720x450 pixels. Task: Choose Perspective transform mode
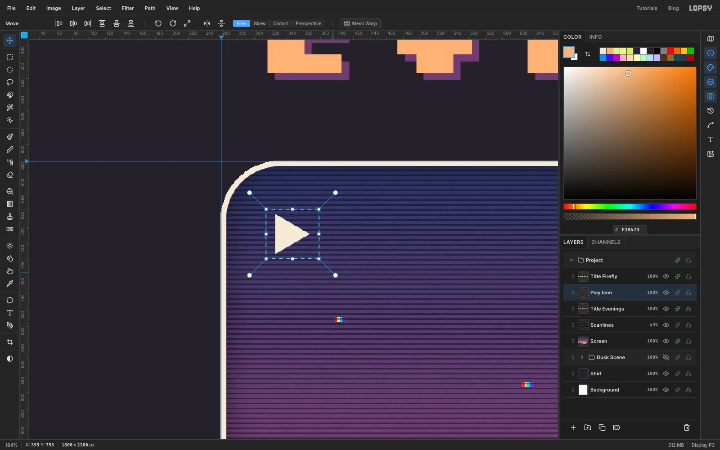(308, 23)
